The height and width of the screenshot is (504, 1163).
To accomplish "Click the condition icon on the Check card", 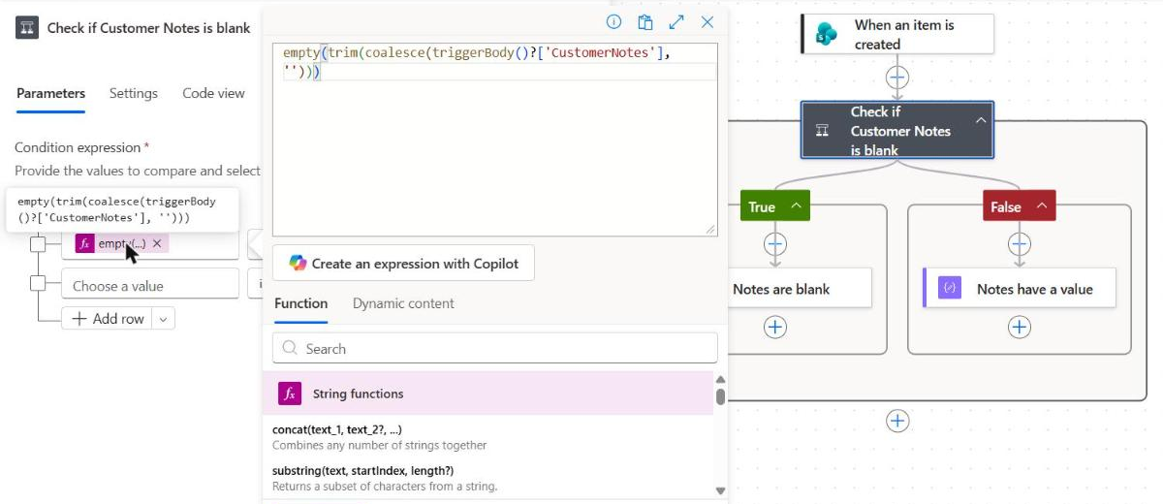I will click(x=822, y=131).
